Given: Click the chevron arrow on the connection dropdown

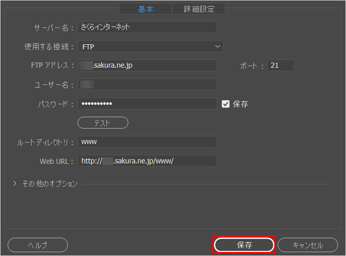Looking at the screenshot, I should click(x=217, y=46).
